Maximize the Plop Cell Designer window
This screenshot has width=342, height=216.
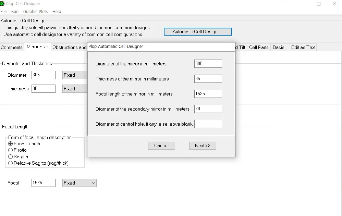[319, 4]
